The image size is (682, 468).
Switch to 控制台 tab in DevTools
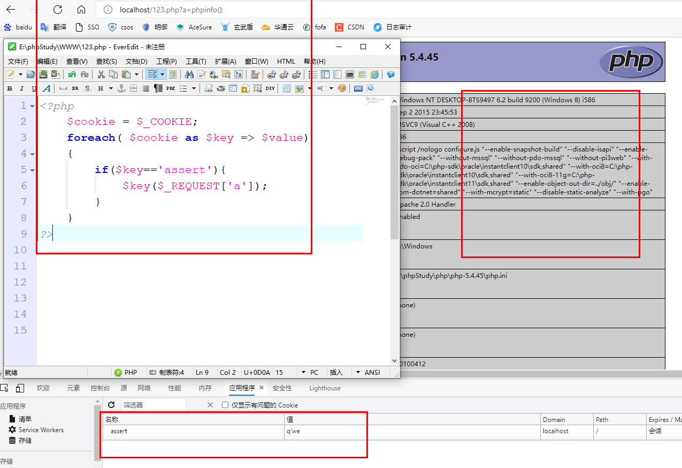100,388
